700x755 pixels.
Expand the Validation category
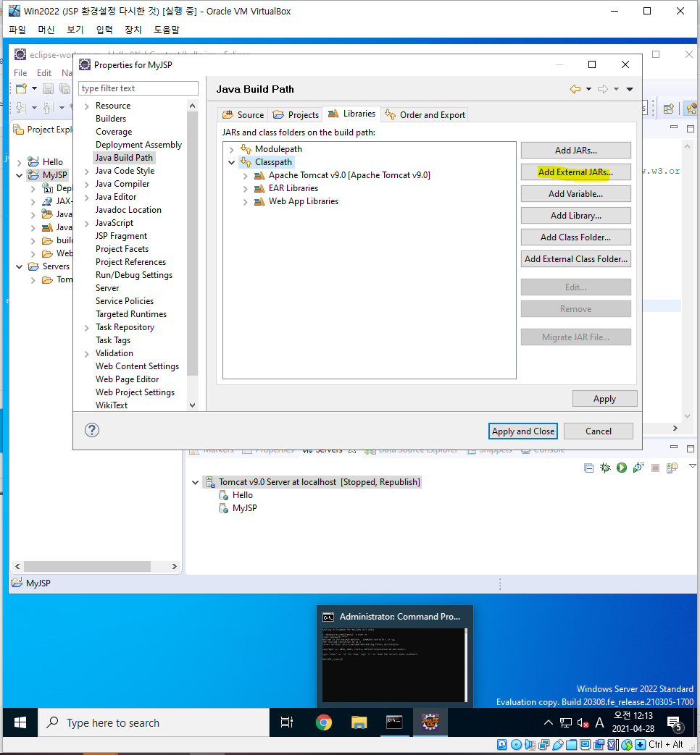click(87, 353)
